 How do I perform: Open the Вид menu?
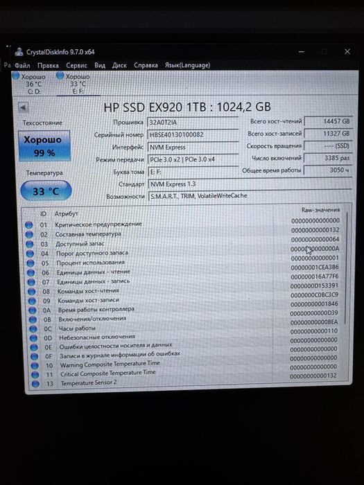[x=100, y=66]
